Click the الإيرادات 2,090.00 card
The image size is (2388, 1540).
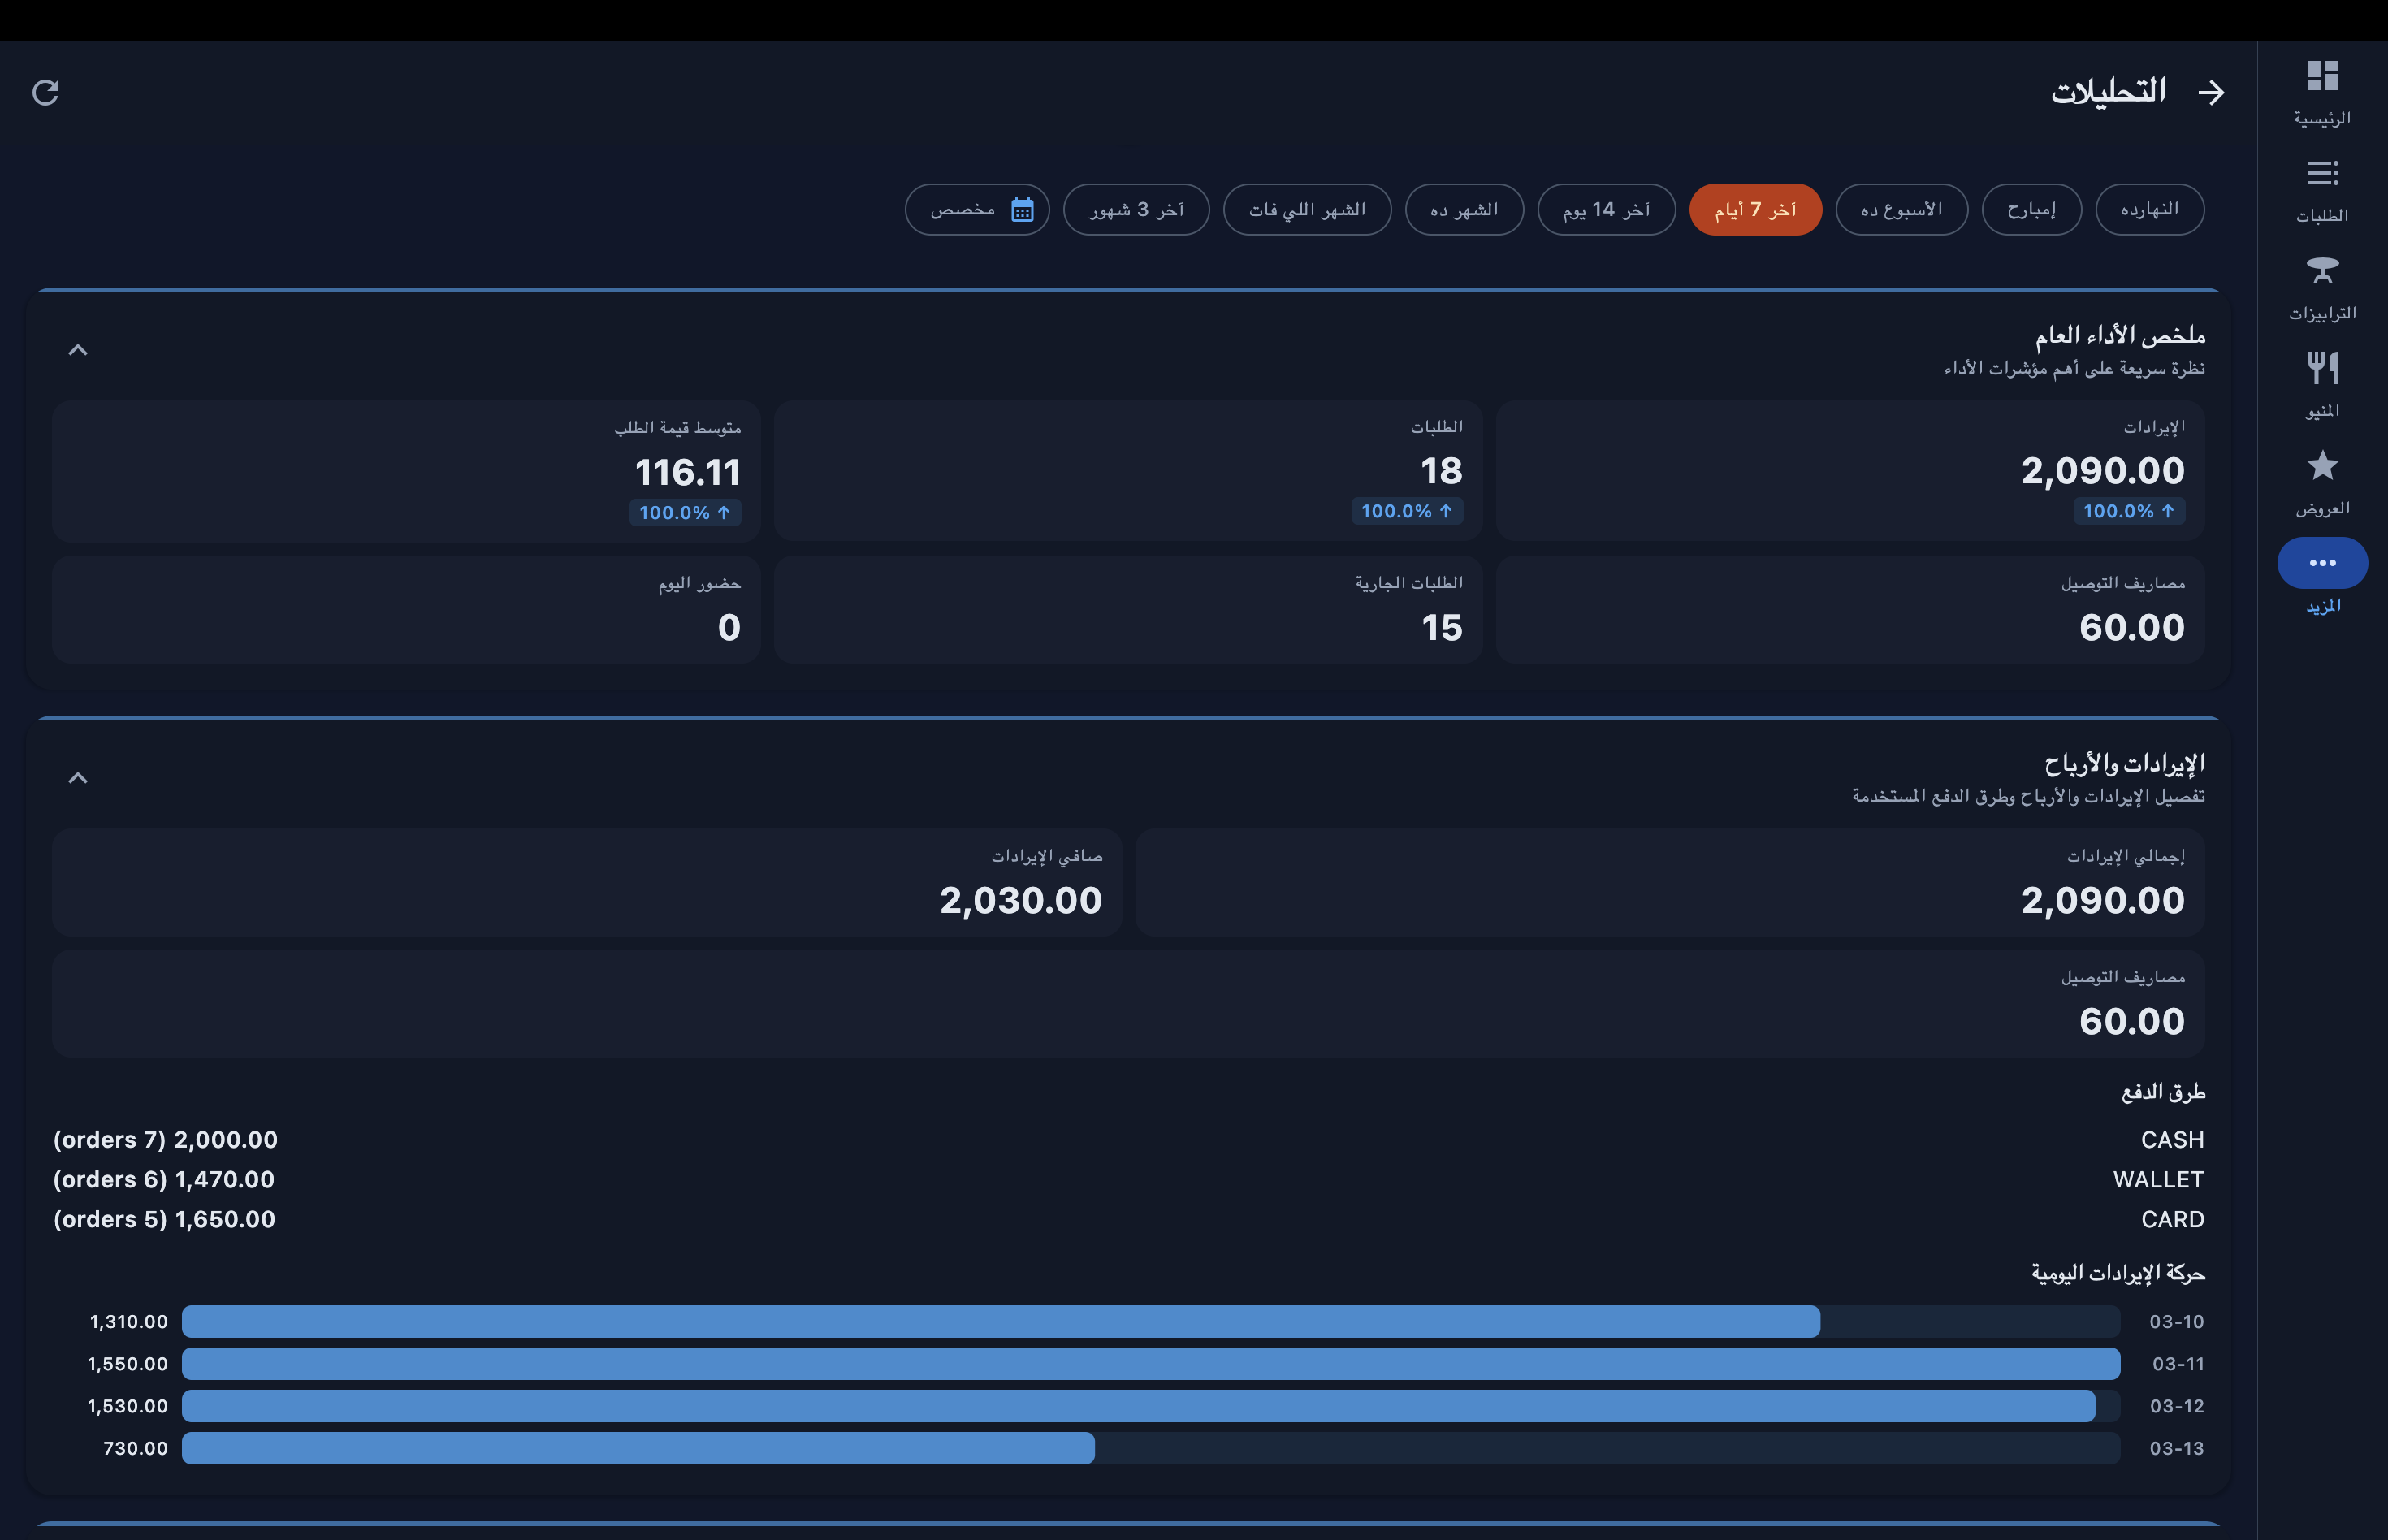point(1850,471)
